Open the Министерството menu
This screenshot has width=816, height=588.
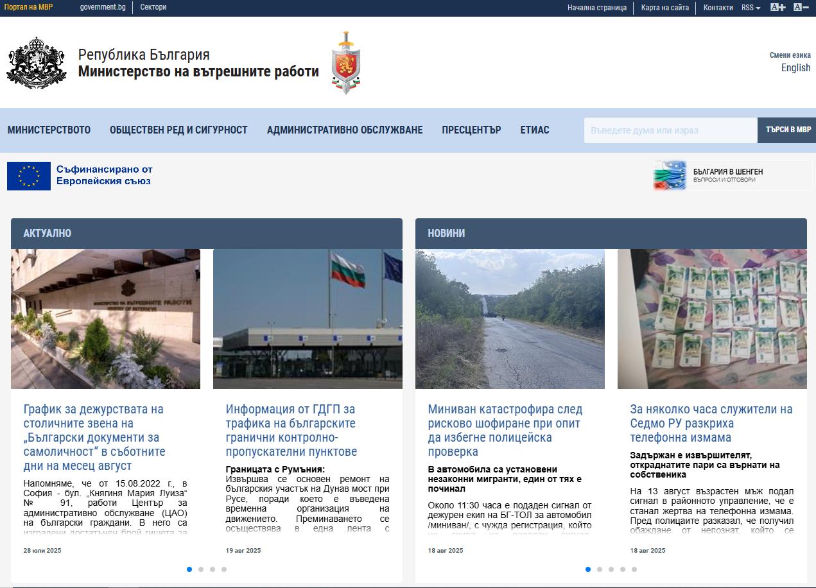(49, 130)
